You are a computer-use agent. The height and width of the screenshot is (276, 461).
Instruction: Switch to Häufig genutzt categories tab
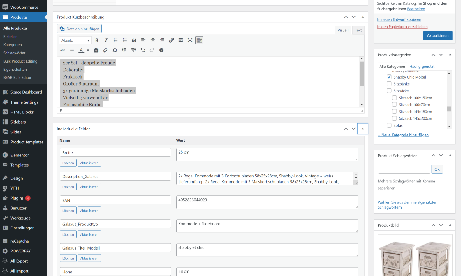pyautogui.click(x=422, y=67)
